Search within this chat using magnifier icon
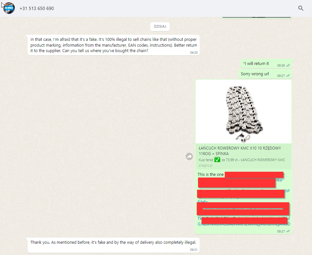This screenshot has width=312, height=255. 301,8
